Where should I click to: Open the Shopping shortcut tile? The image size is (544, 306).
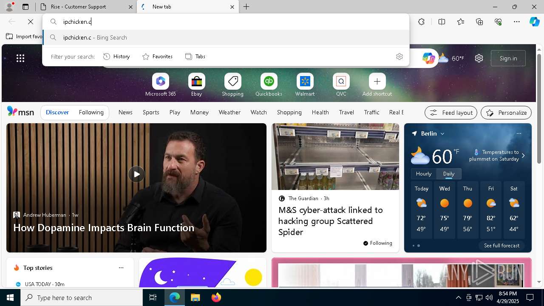click(232, 85)
